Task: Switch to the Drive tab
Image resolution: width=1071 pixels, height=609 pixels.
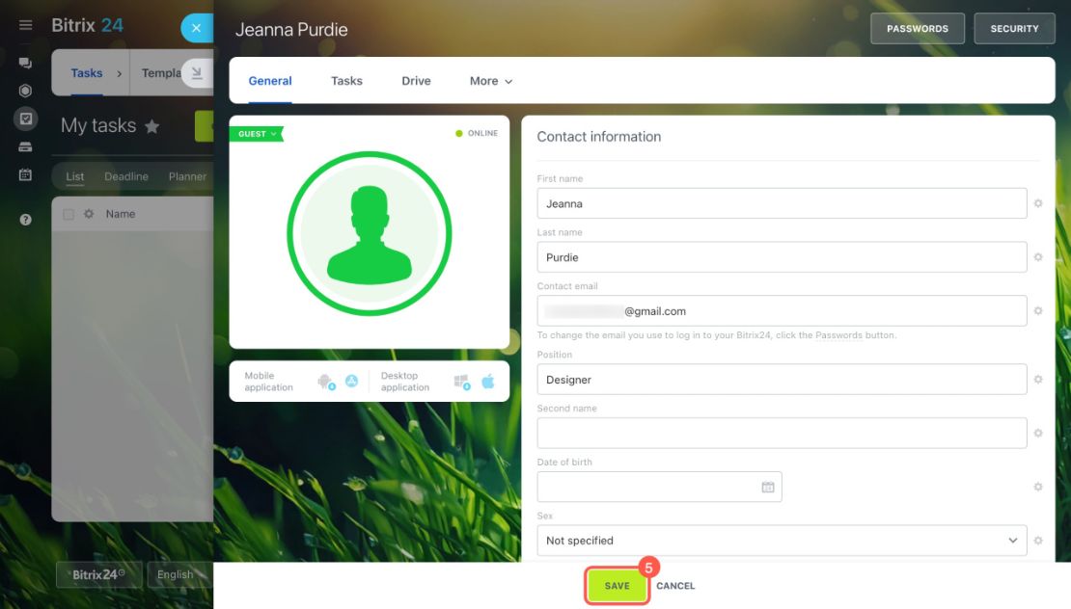Action: pos(416,81)
